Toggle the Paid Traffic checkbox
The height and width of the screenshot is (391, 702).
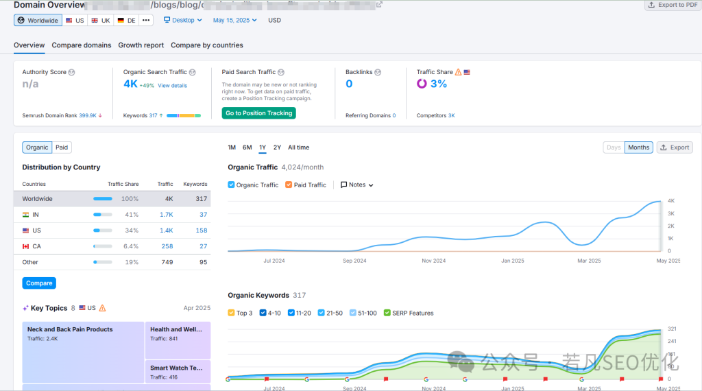(x=289, y=185)
